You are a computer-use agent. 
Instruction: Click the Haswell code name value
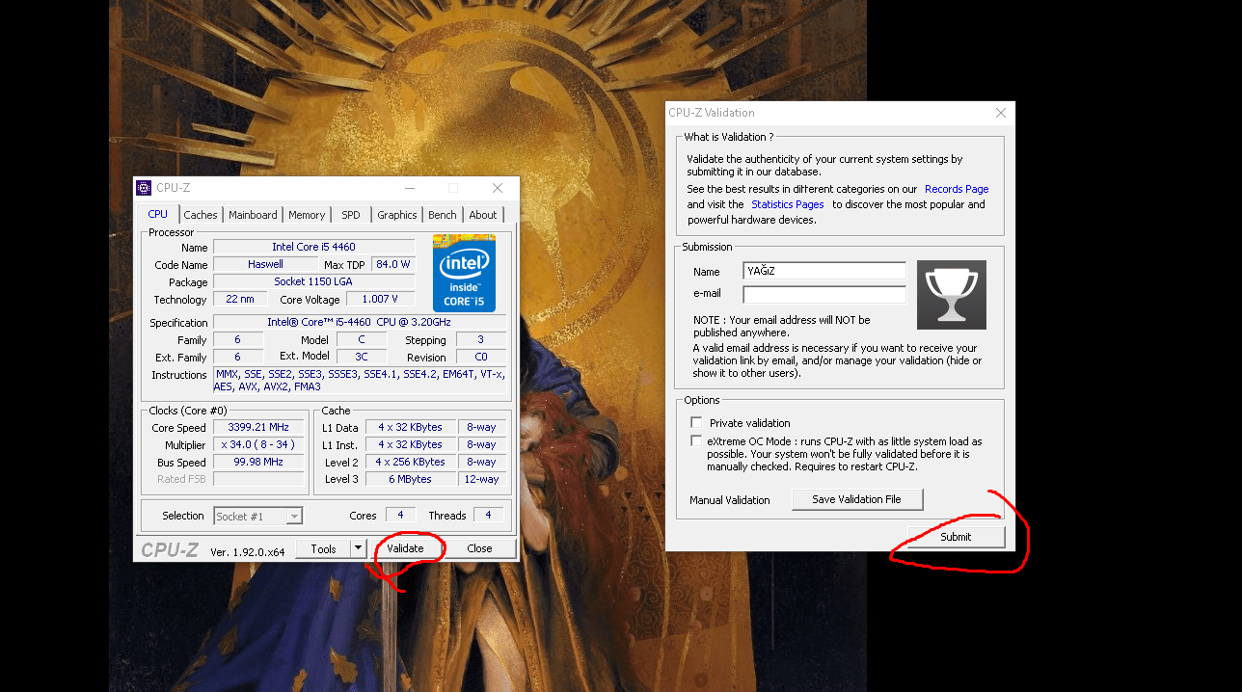[265, 264]
